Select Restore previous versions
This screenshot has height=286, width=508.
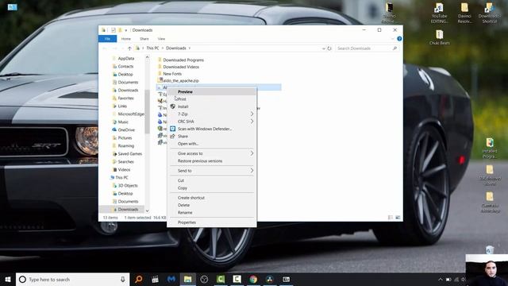200,160
